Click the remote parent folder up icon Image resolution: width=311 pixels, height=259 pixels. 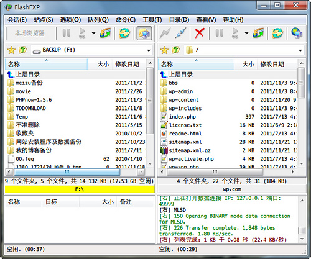click(175, 50)
